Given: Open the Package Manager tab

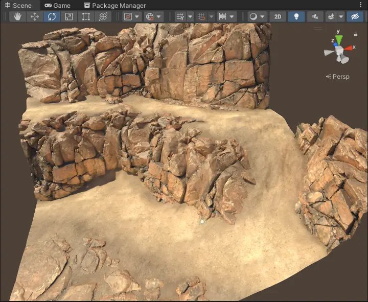Looking at the screenshot, I should click(x=115, y=6).
